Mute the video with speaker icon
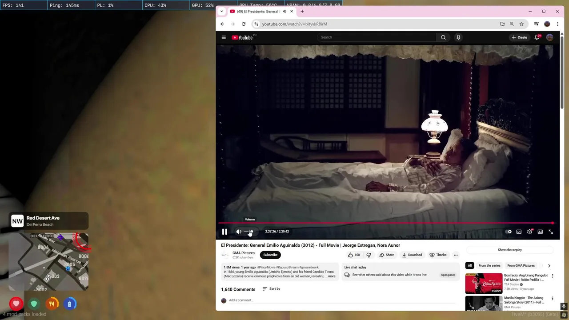This screenshot has height=320, width=569. pos(239,232)
